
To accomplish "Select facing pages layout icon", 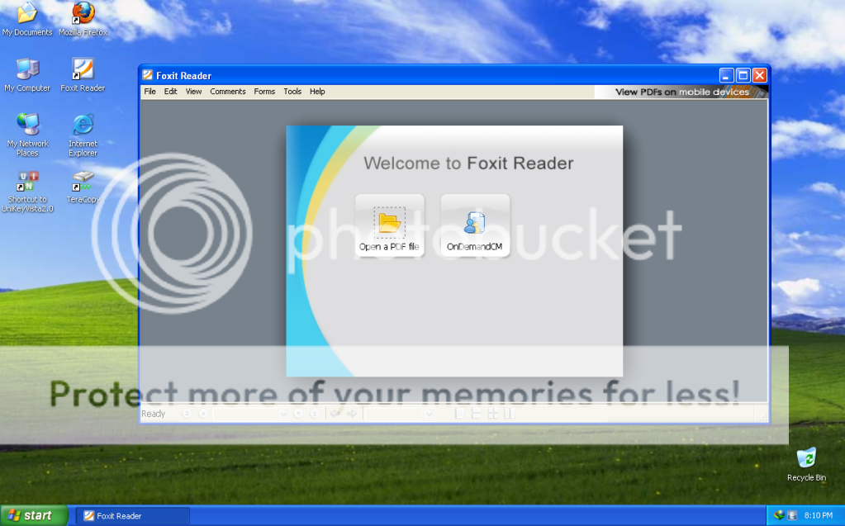I will click(493, 414).
